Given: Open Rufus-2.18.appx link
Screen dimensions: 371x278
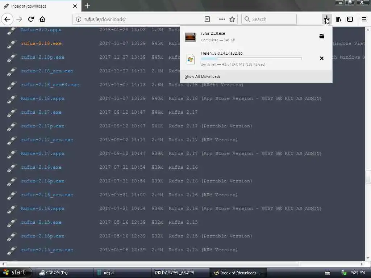Looking at the screenshot, I should coord(43,98).
